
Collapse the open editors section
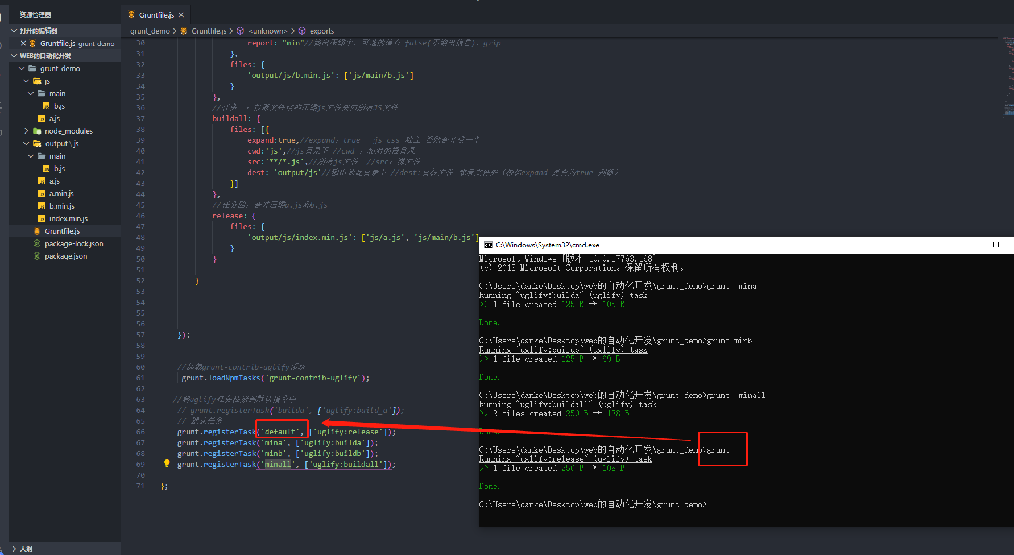pos(14,31)
